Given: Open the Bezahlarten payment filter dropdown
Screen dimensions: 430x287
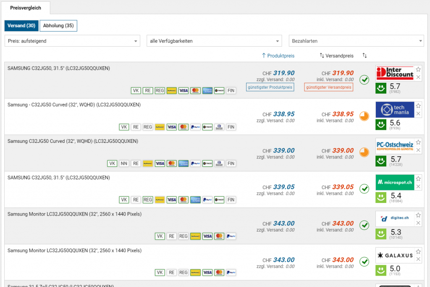Looking at the screenshot, I should 356,41.
